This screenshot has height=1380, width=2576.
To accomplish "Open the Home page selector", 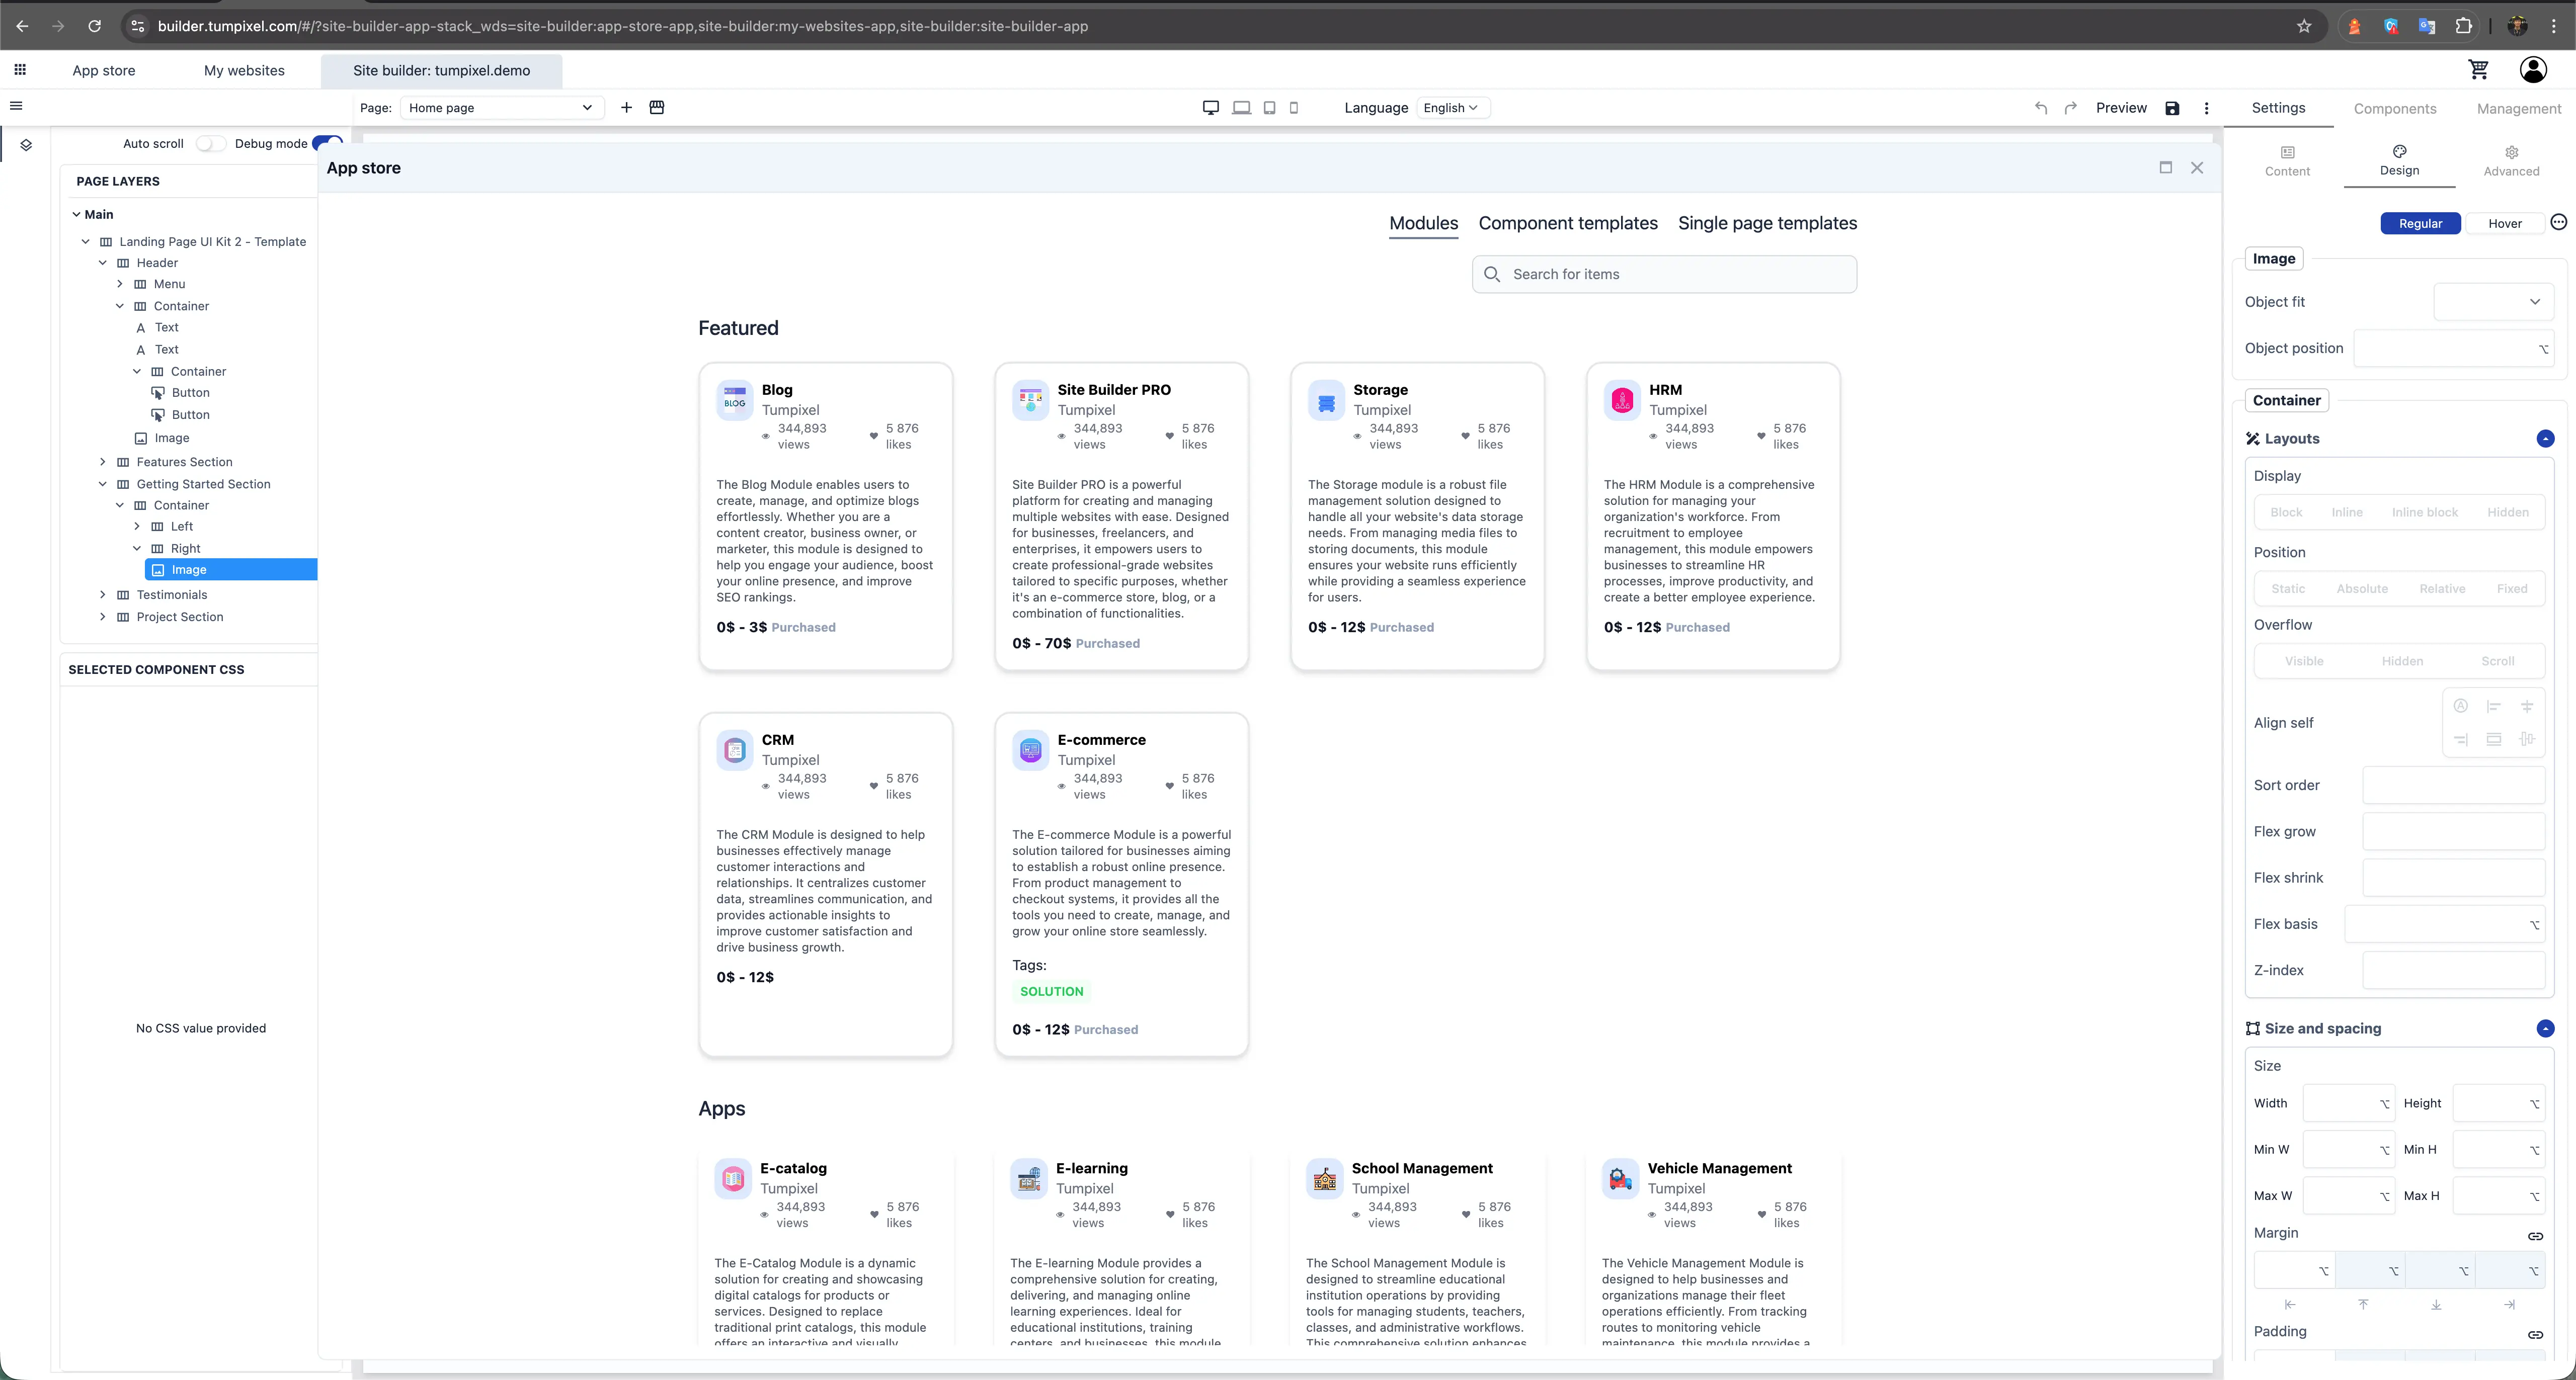I will (500, 107).
